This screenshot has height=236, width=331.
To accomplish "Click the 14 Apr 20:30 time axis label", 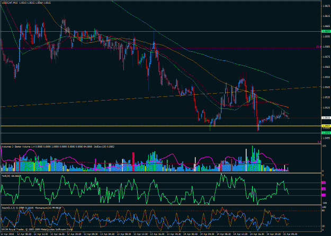I will [x=274, y=234].
